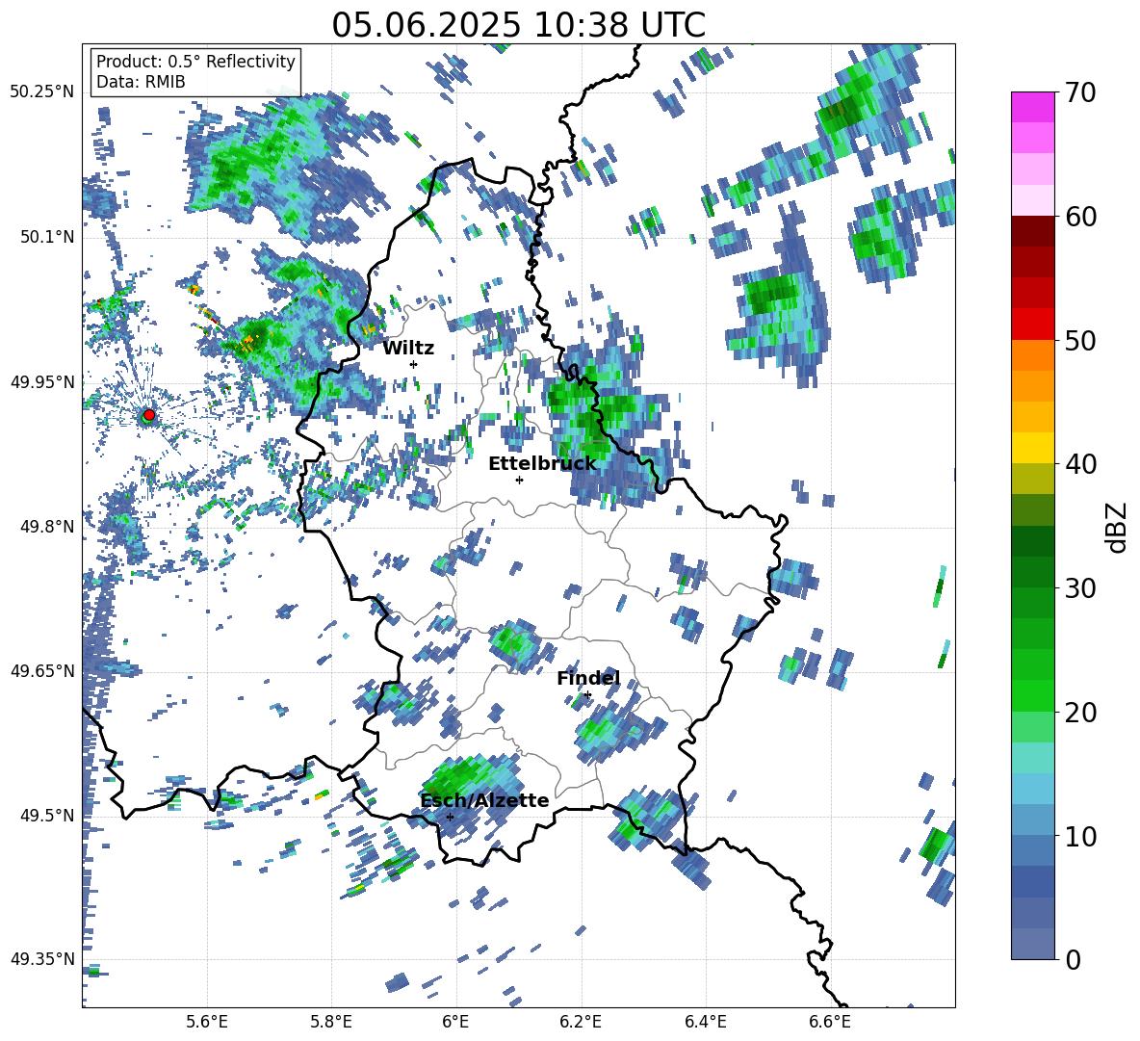
Task: Click the Findel station label
Action: [588, 679]
